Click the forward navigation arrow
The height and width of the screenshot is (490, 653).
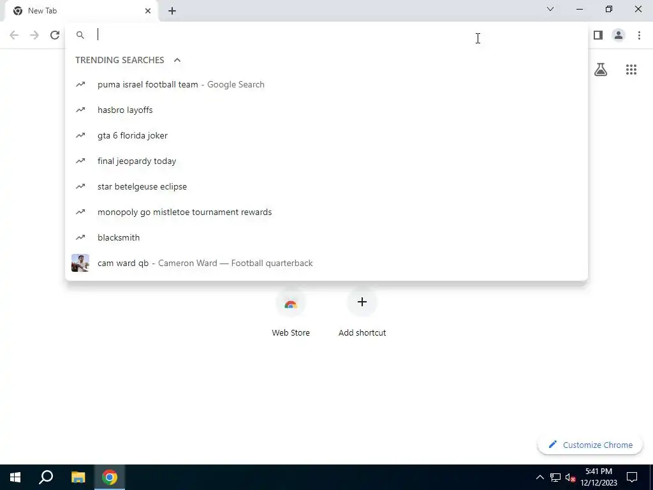[x=34, y=35]
